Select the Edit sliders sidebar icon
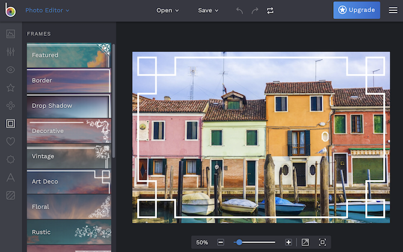403x252 pixels. point(10,52)
